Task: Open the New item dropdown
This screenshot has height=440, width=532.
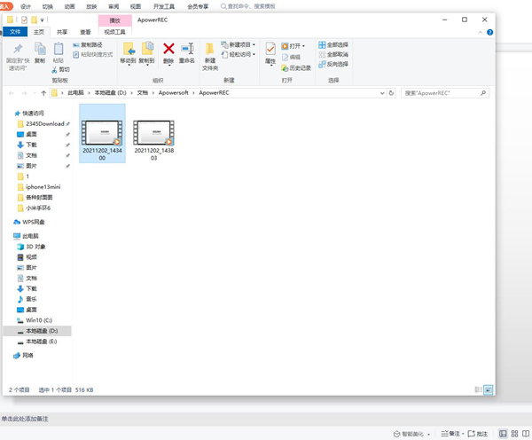Action: (239, 44)
